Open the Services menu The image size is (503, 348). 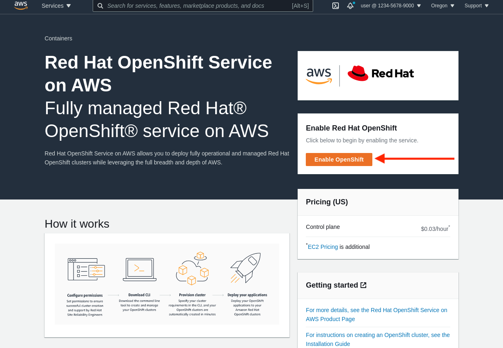point(53,6)
